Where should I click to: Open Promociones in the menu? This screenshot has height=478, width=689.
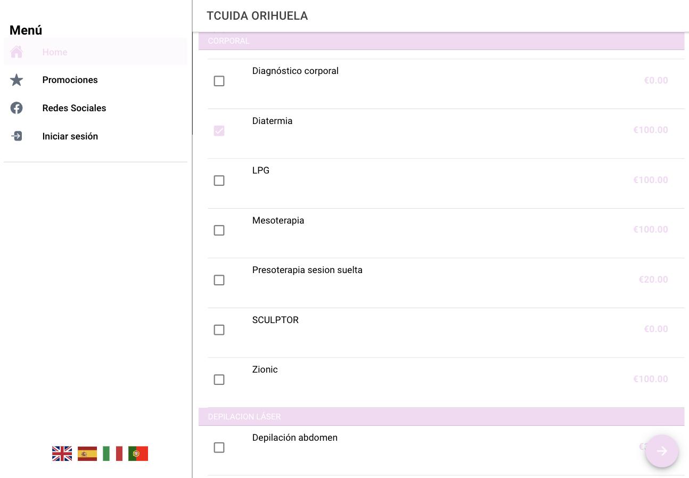pos(70,80)
